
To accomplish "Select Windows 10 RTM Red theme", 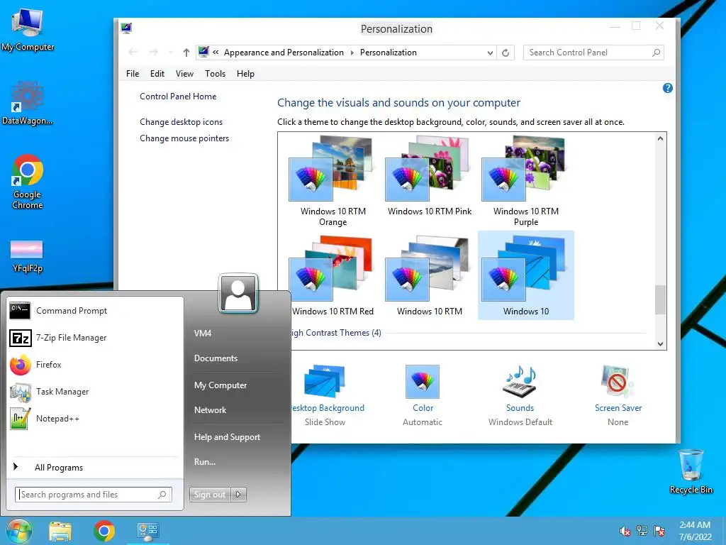I will 333,276.
